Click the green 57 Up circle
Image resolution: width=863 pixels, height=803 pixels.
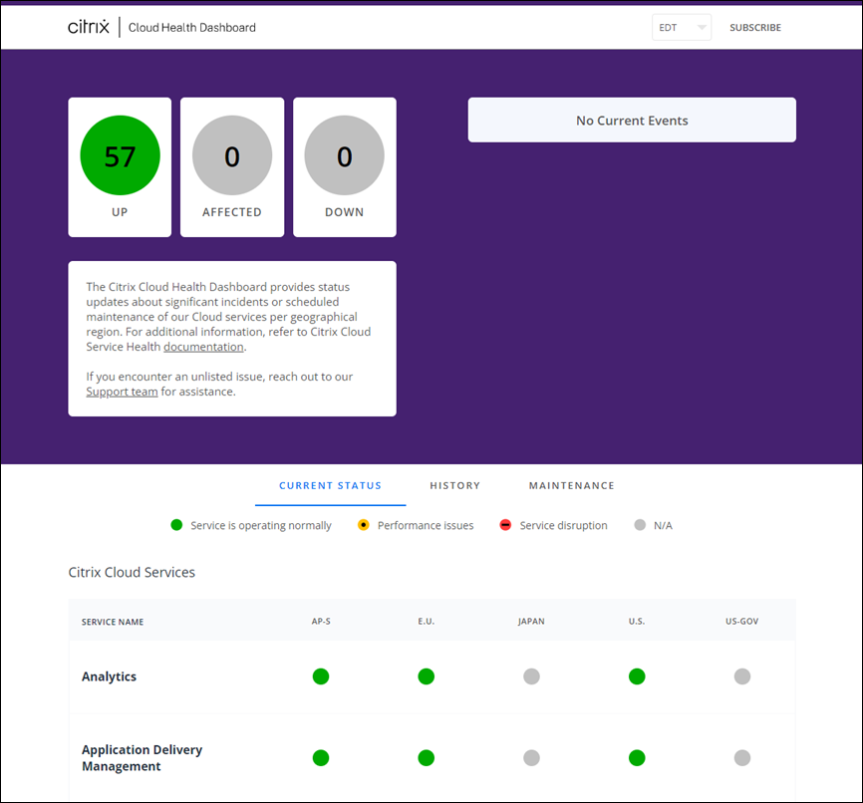point(120,155)
